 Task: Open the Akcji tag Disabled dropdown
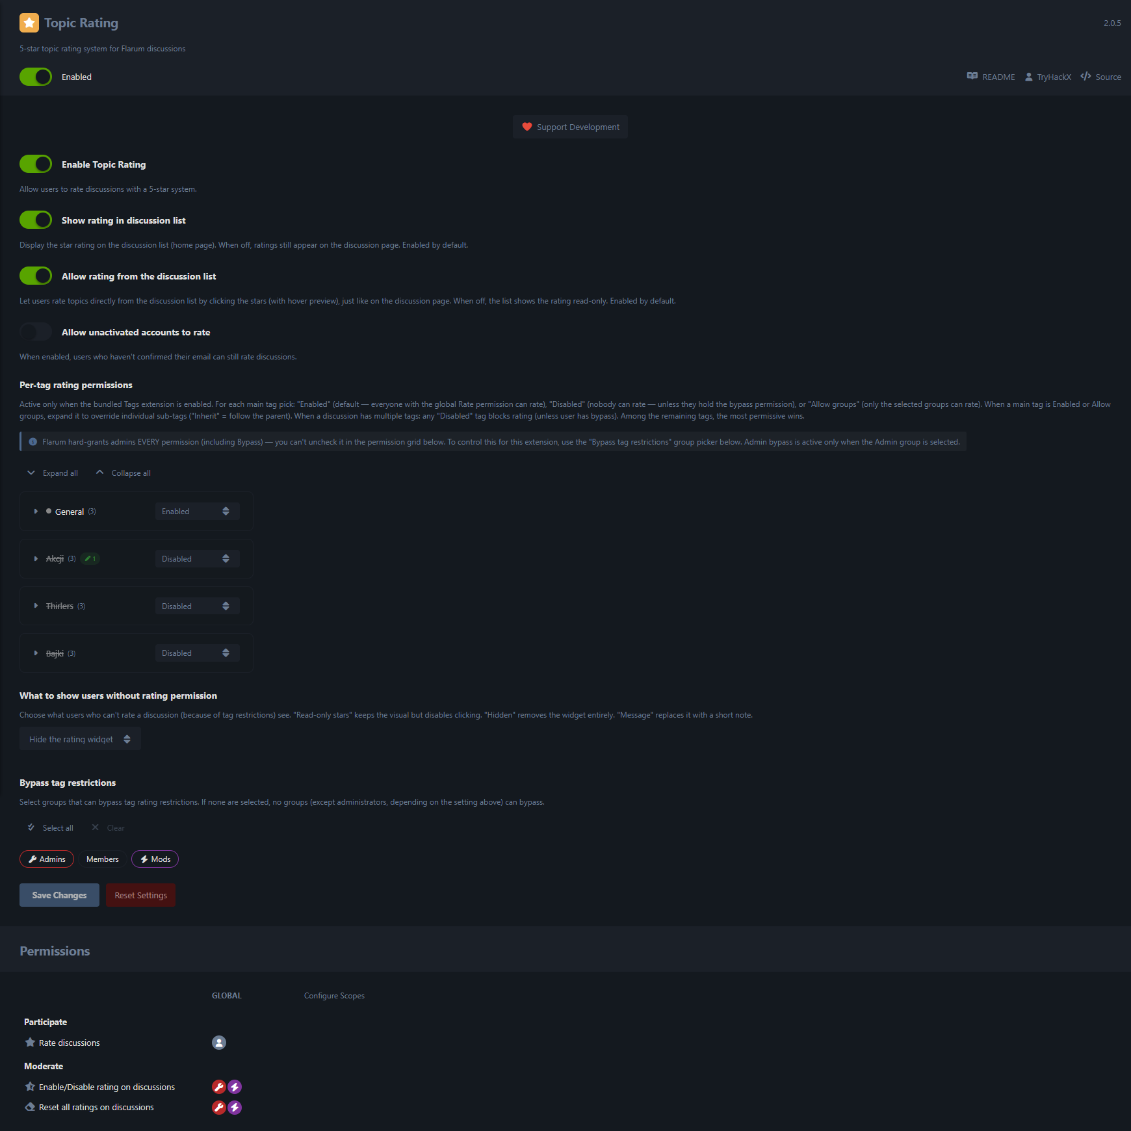(198, 559)
